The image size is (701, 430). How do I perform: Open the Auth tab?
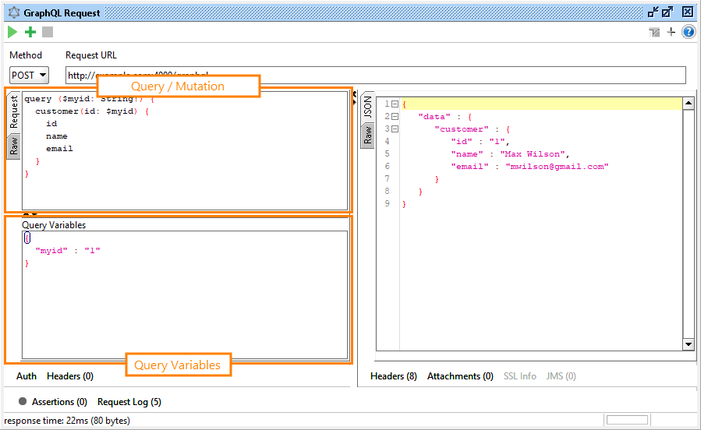pyautogui.click(x=27, y=376)
